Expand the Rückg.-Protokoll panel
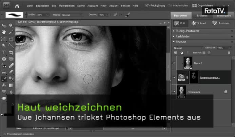The width and height of the screenshot is (235, 137). [173, 31]
